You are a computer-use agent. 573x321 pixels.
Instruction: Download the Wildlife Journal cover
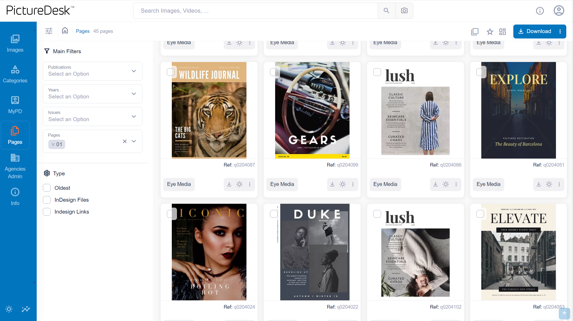point(229,184)
